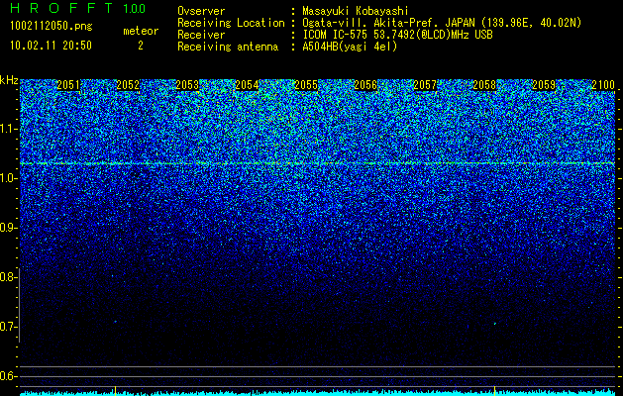
Task: Click the 'Receiving antenna' label
Action: pos(228,47)
